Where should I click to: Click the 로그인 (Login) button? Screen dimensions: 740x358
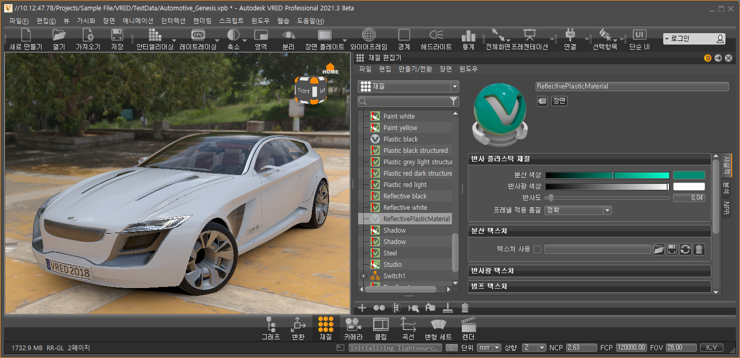tap(694, 38)
